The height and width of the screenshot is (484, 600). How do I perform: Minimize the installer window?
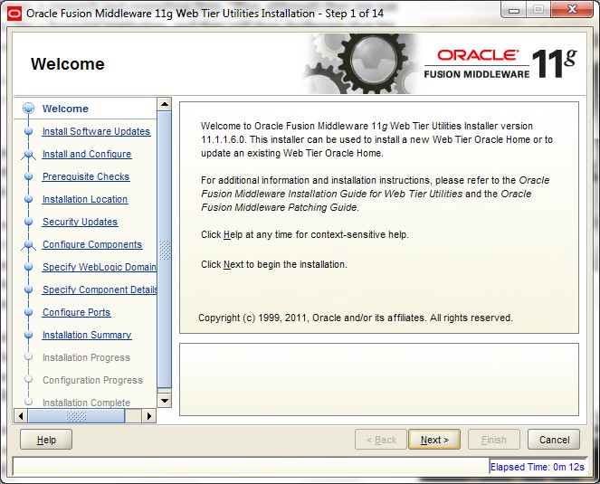click(514, 10)
